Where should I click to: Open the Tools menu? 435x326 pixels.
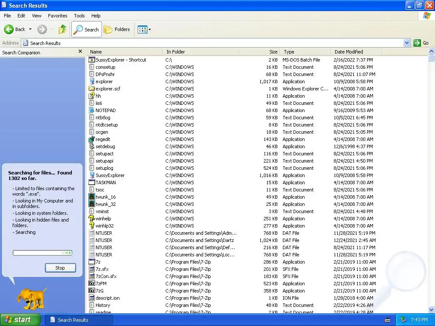79,16
